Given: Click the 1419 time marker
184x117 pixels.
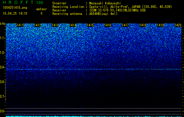Looking at the screenshot, I should pyautogui.click(x=160, y=25).
